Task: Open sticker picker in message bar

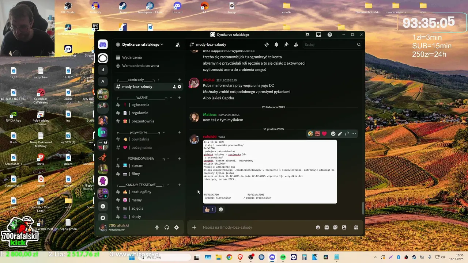Action: pos(335,228)
